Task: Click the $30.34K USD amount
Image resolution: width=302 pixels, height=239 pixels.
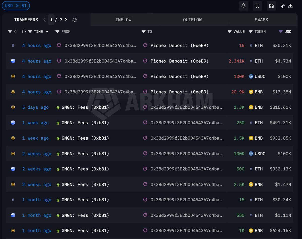Action: click(x=282, y=200)
